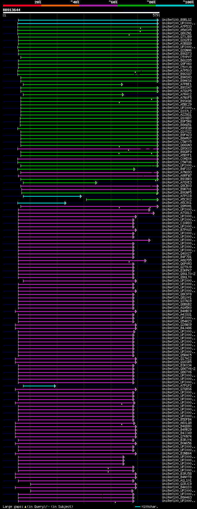
Task: Click the 'Large gaps' legend text
Action: pyautogui.click(x=13, y=507)
